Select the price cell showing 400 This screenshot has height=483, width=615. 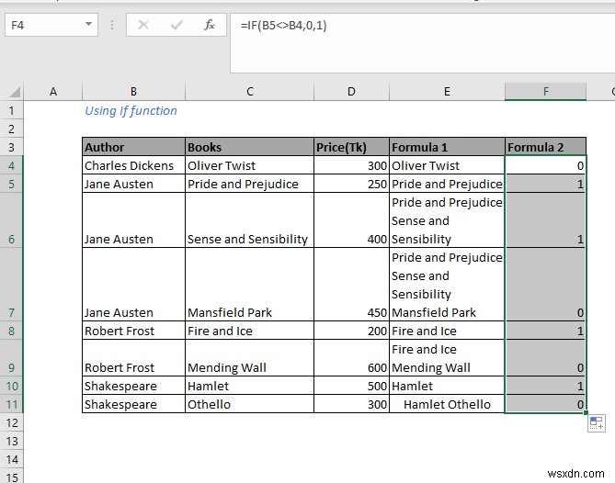pos(351,220)
